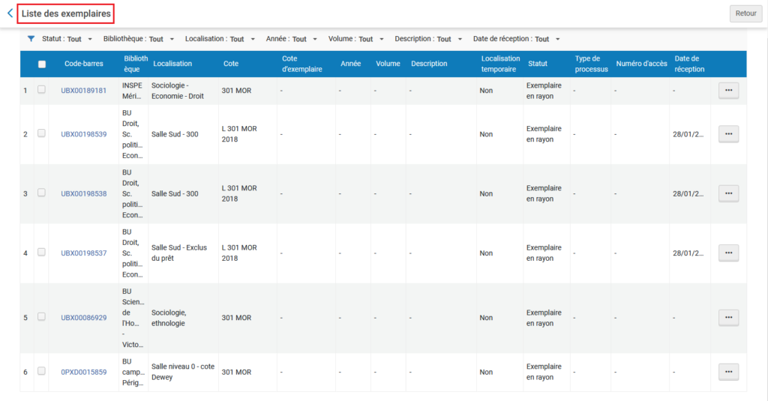Screen dimensions: 768x401
Task: Click the Liste des exemplaires title
Action: [x=66, y=13]
